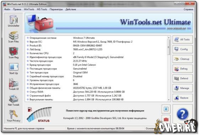The height and width of the screenshot is (135, 199).
Task: Select the Общая физическая память row
Action: (x=96, y=88)
